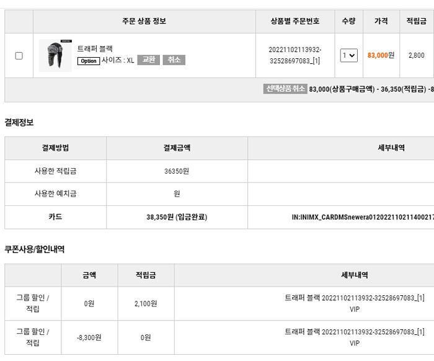
Task: Click the -8,300원 group discount amount
Action: tap(89, 337)
